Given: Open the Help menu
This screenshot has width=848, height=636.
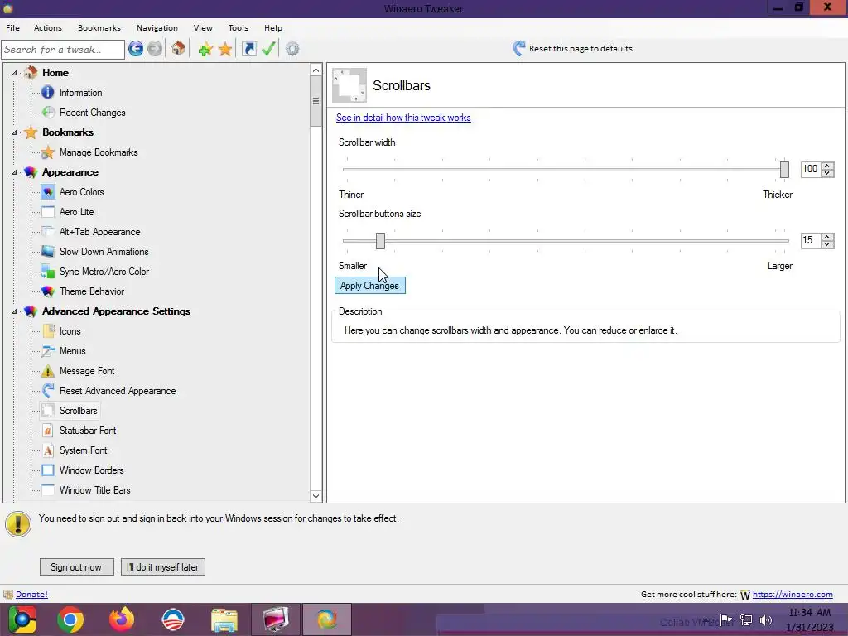Looking at the screenshot, I should [x=273, y=27].
